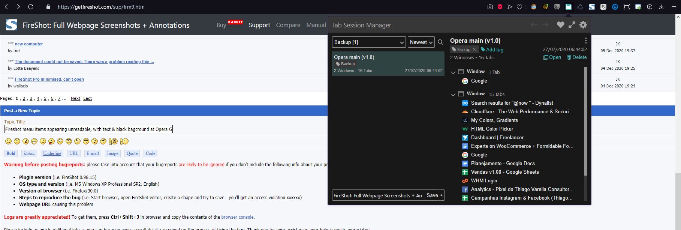681x230 pixels.
Task: Open the Opera main session
Action: click(x=552, y=57)
